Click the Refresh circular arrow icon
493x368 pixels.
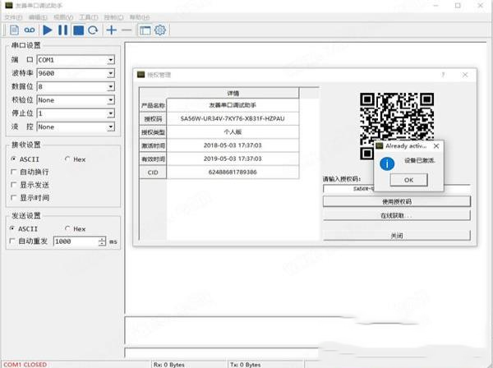[93, 30]
